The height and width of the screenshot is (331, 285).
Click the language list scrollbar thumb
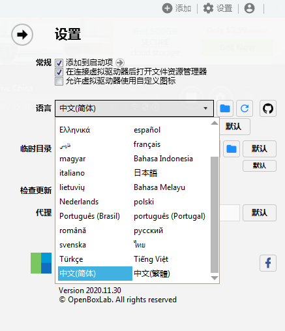[215, 215]
